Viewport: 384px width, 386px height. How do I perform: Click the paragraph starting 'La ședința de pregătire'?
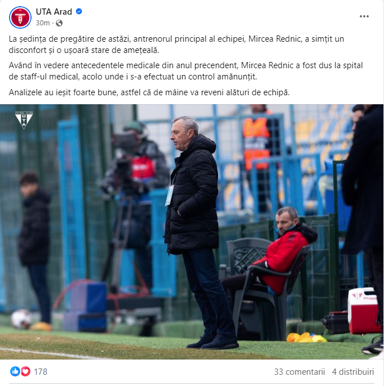[176, 45]
